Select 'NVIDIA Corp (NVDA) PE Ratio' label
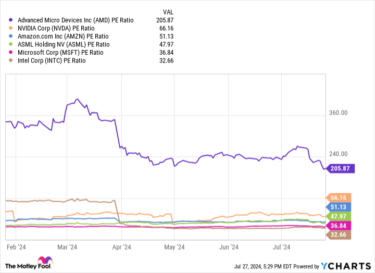The width and height of the screenshot is (375, 273). (56, 28)
